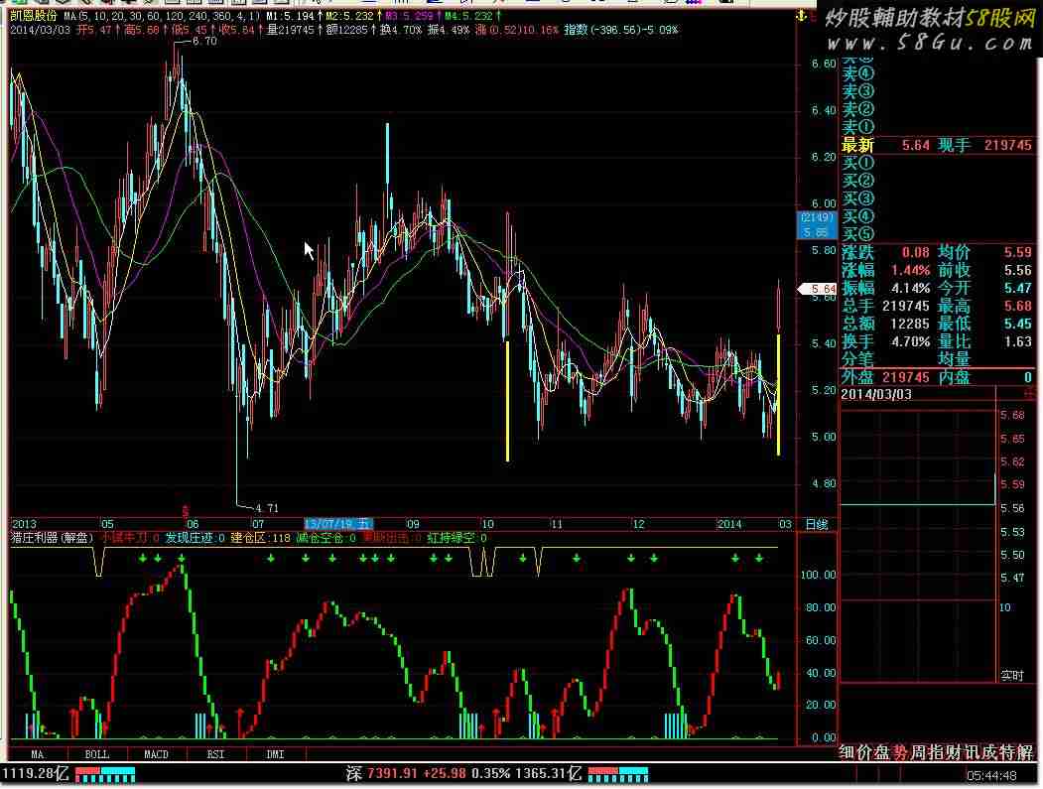Open the MACD indicator tab
1043x789 pixels.
[x=157, y=754]
